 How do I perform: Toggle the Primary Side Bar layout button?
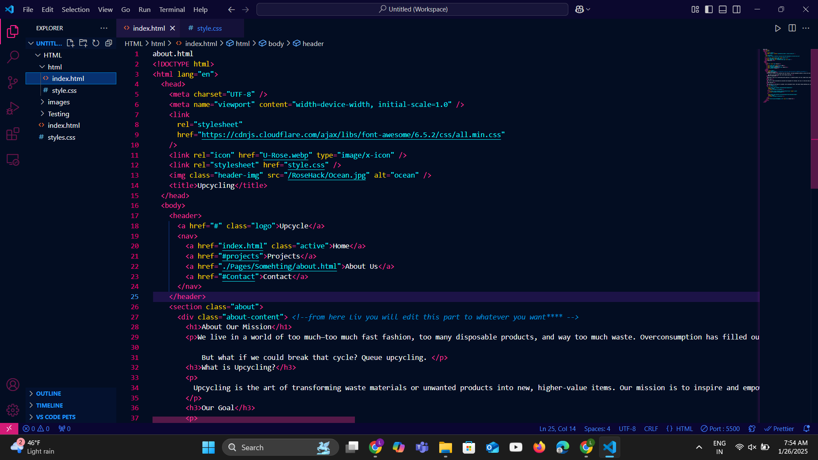(x=709, y=9)
